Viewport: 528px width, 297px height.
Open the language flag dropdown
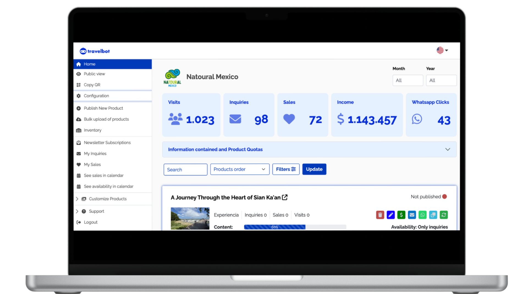[x=442, y=50]
